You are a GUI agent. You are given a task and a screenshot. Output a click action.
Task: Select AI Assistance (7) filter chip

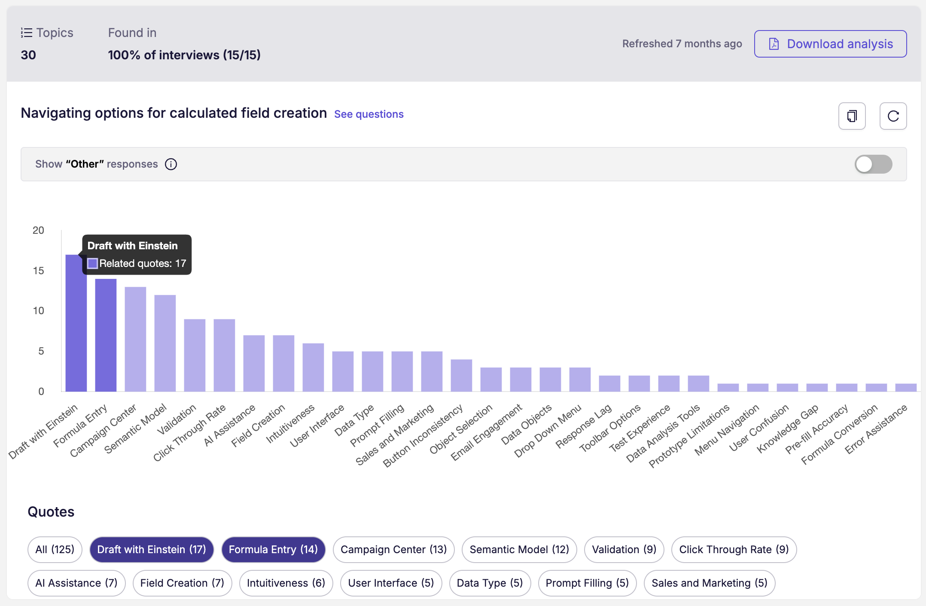point(76,583)
